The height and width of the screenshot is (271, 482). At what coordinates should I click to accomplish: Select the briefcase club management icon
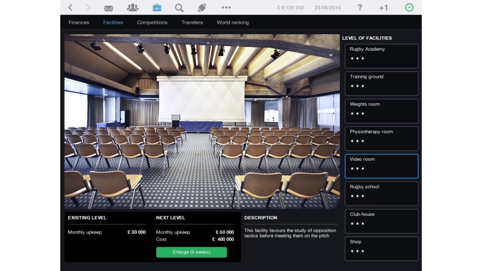tap(157, 8)
